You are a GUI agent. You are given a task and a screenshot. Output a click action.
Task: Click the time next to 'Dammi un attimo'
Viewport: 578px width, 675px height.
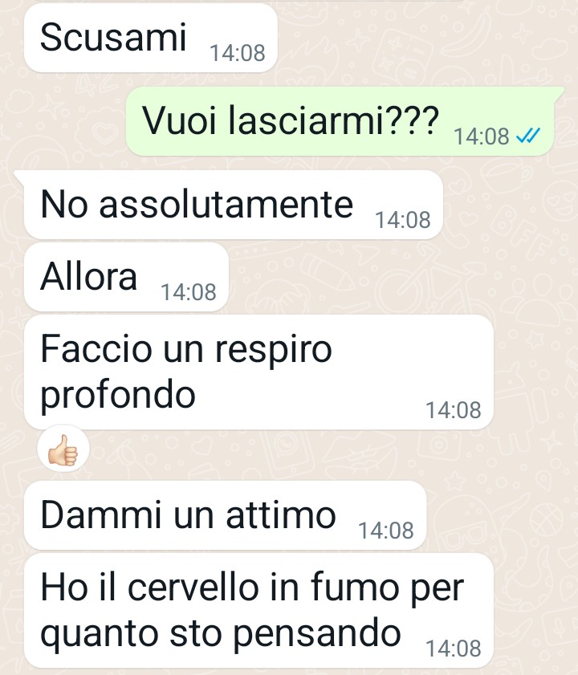click(386, 531)
